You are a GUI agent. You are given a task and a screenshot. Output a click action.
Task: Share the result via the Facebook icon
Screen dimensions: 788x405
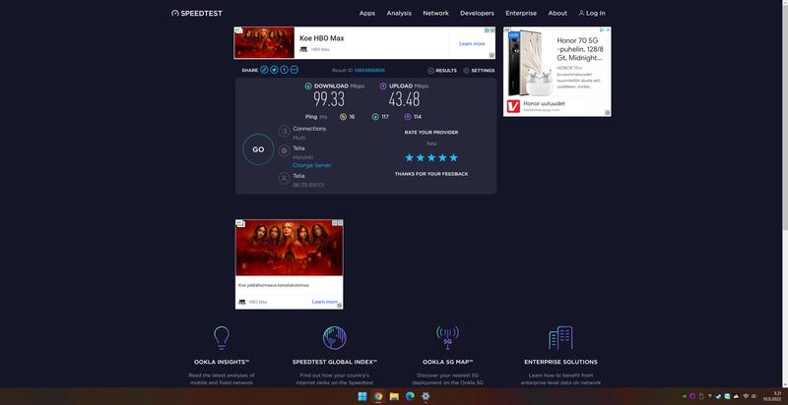click(x=285, y=70)
